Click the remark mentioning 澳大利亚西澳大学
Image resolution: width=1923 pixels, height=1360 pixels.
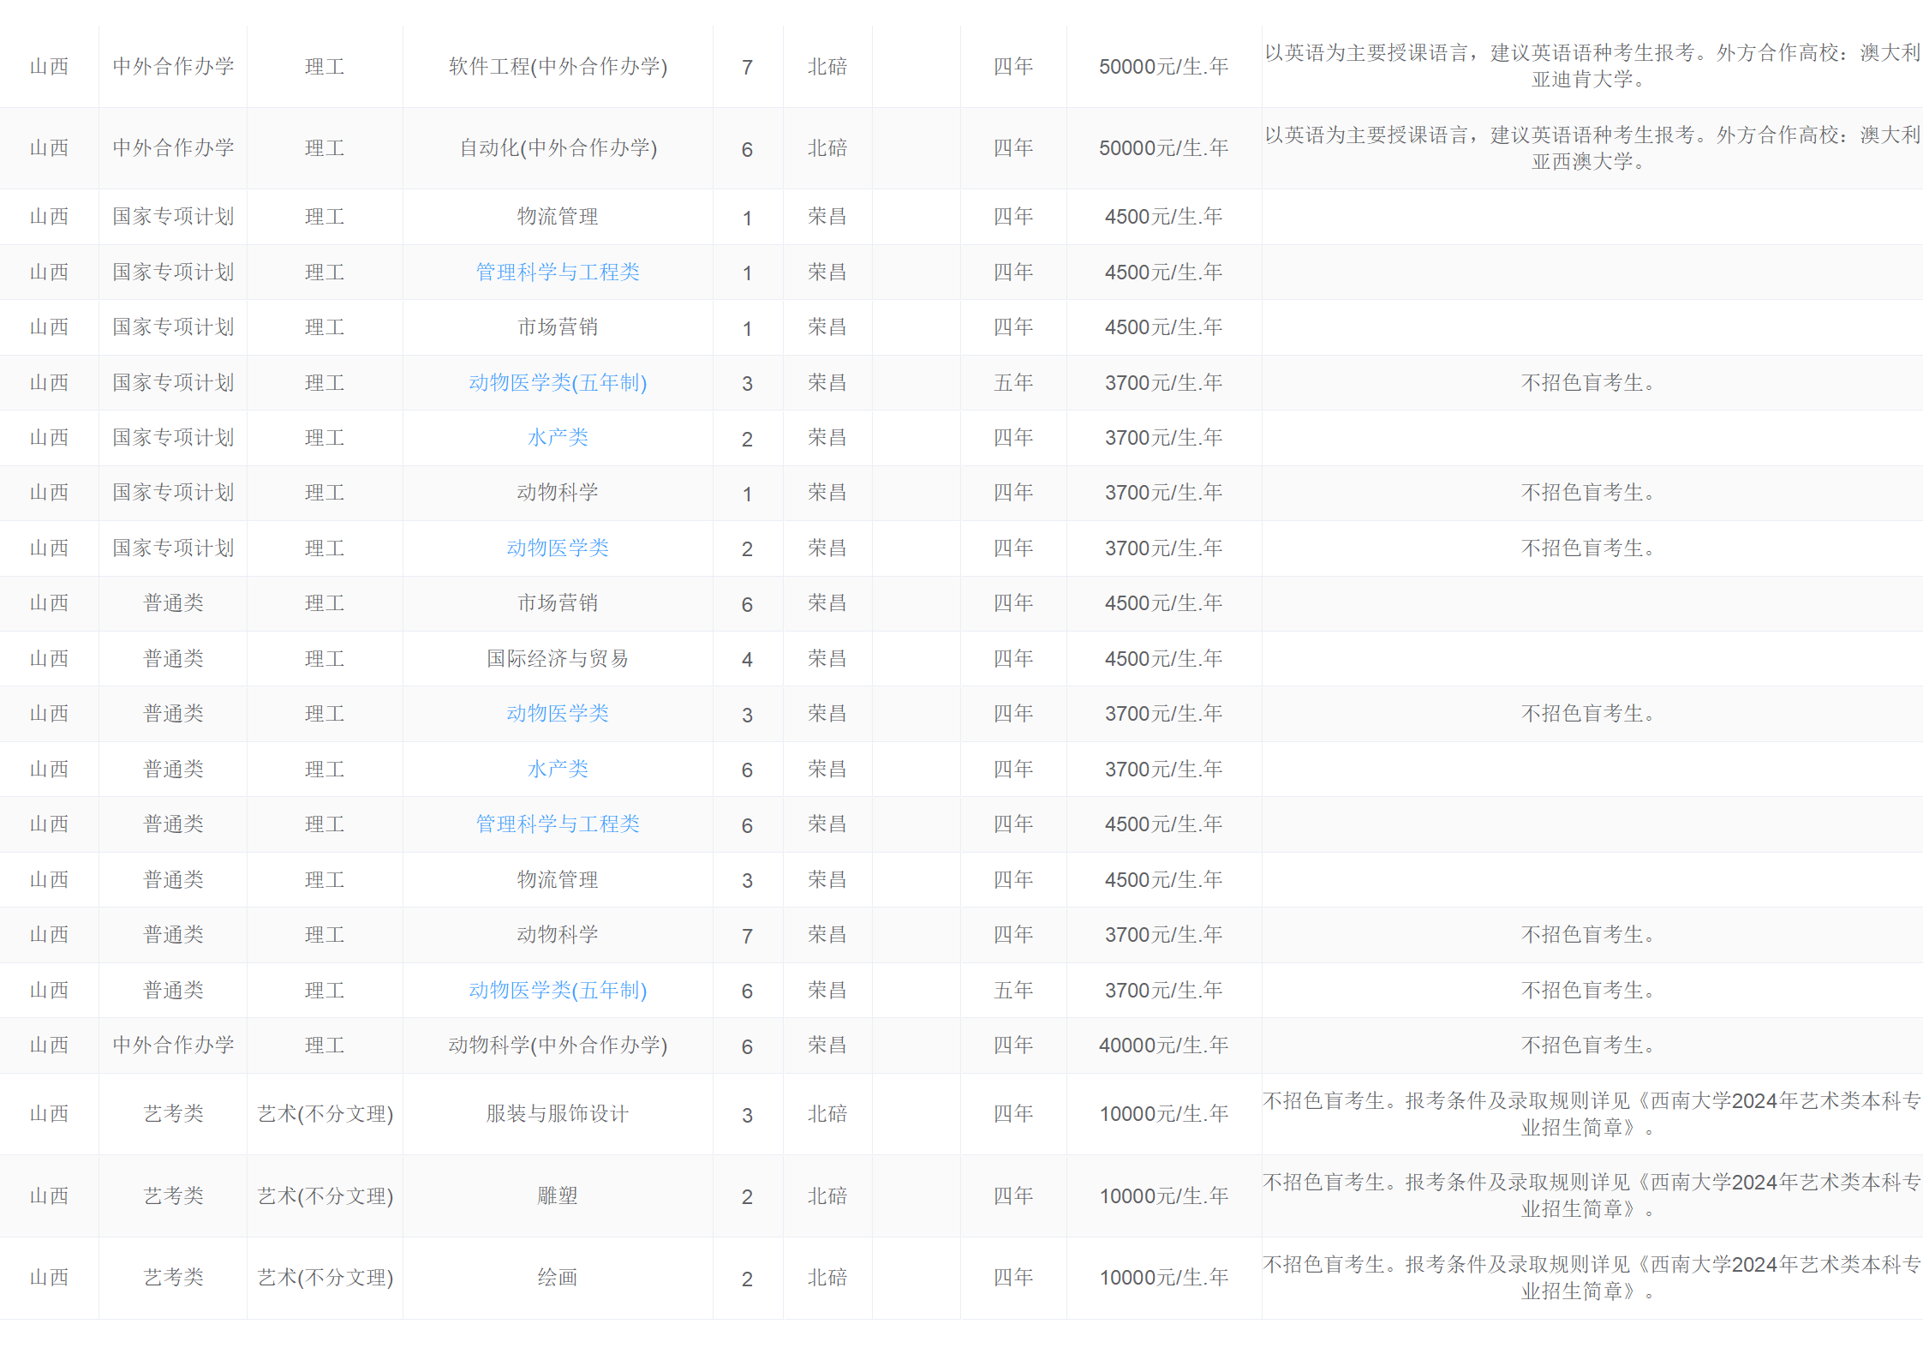(x=1592, y=148)
